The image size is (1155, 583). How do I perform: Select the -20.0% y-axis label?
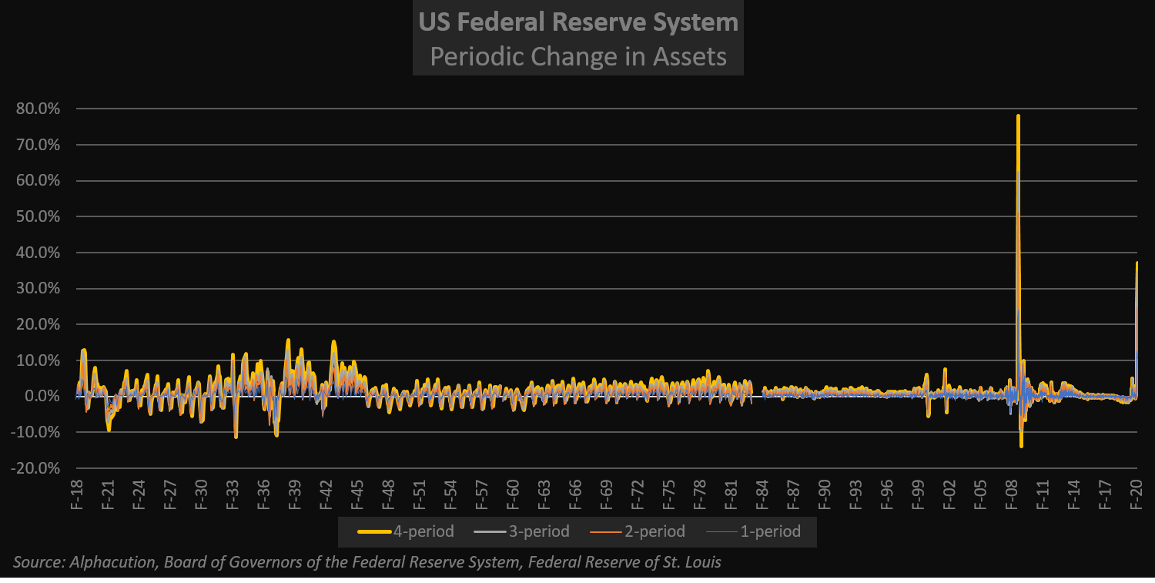coord(35,468)
